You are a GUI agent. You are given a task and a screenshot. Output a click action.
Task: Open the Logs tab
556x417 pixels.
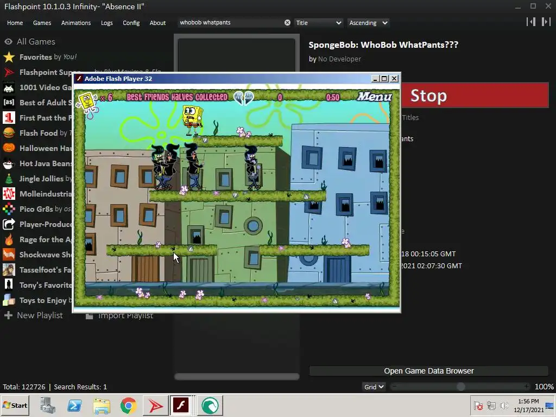pyautogui.click(x=107, y=23)
